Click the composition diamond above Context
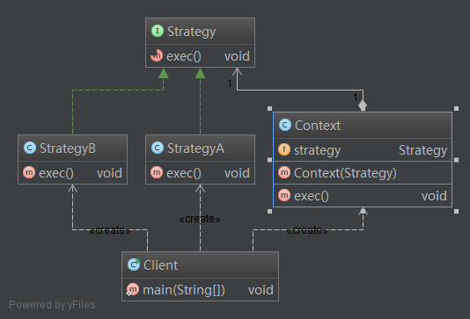The height and width of the screenshot is (319, 470). tap(363, 105)
